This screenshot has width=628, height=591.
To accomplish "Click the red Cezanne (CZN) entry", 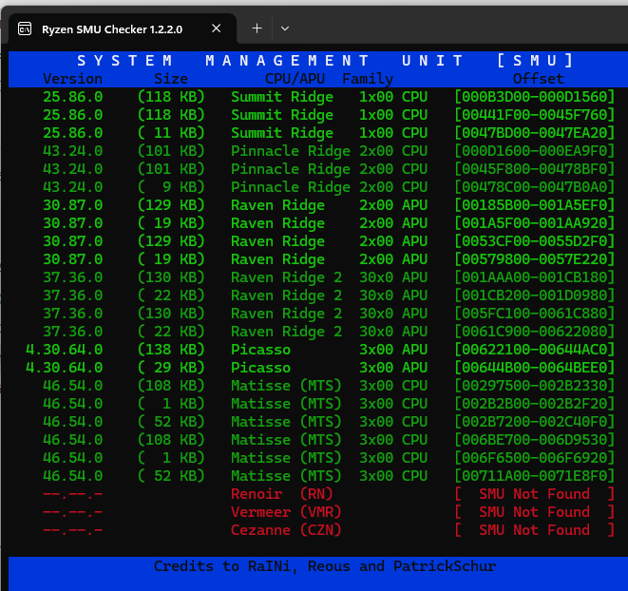I will tap(287, 530).
